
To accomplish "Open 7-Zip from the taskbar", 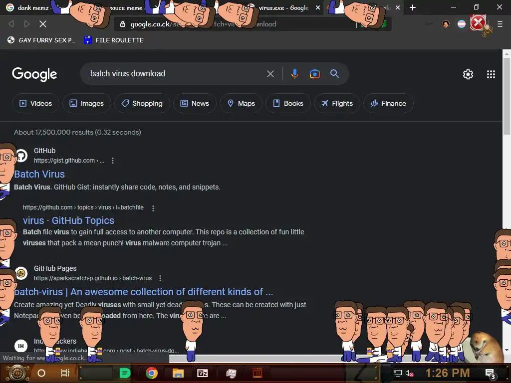I will pyautogui.click(x=203, y=373).
